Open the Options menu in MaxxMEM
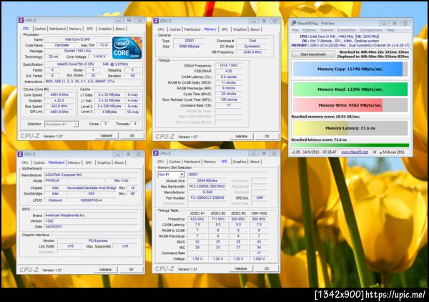 click(x=310, y=30)
